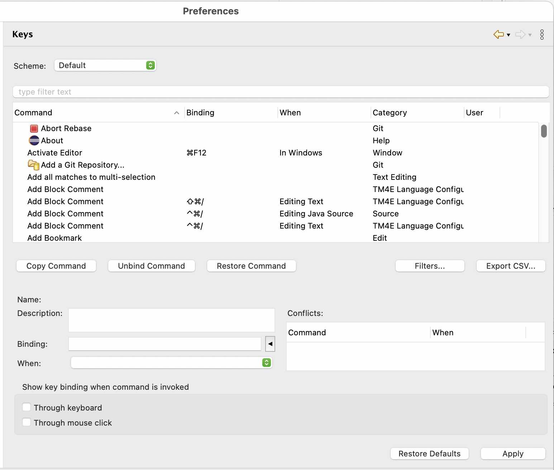Open the Scheme dropdown
554x470 pixels.
tap(105, 65)
